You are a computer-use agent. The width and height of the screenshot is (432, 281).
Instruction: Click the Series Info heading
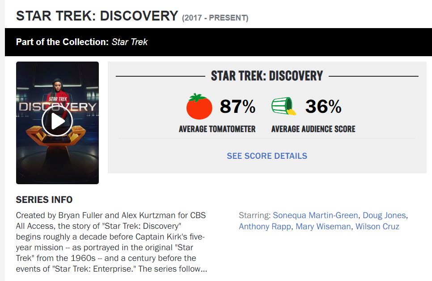(44, 199)
